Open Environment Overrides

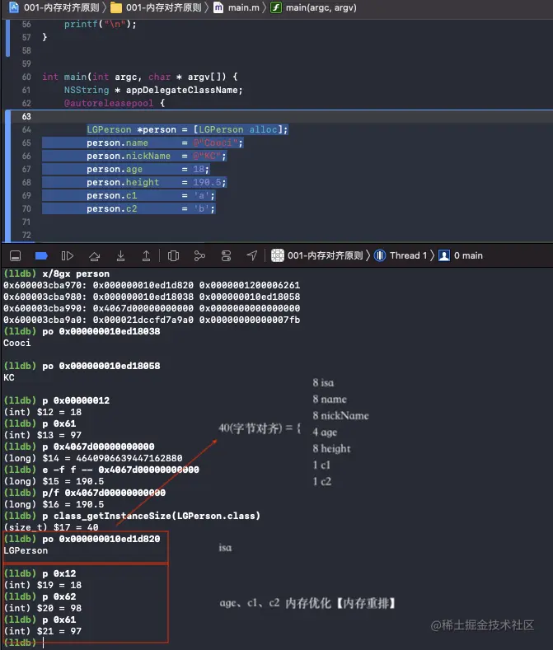(226, 255)
